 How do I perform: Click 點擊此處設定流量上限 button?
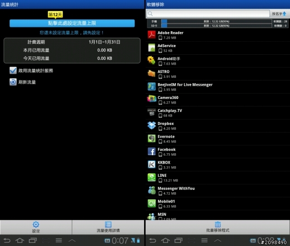pyautogui.click(x=72, y=23)
